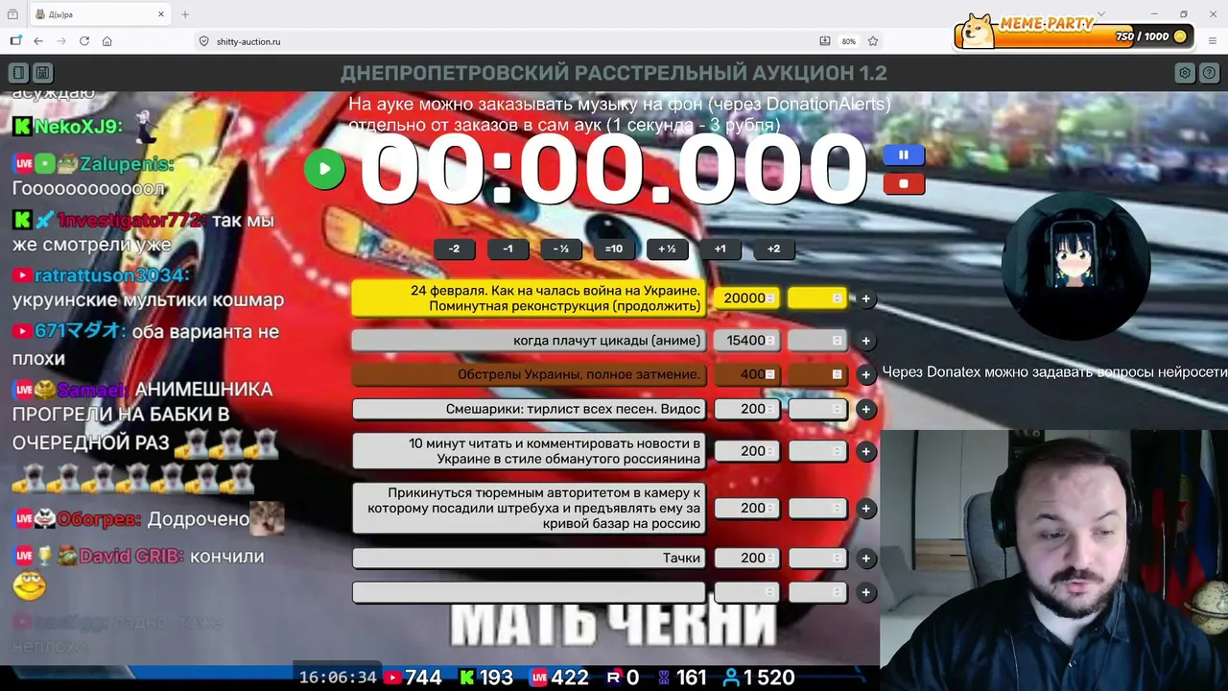The width and height of the screenshot is (1228, 691).
Task: Click the floppy disk save icon
Action: tap(42, 73)
